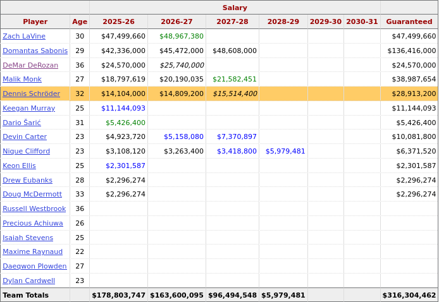Click Sabonis's $42,336,000 salary cell

[123, 51]
